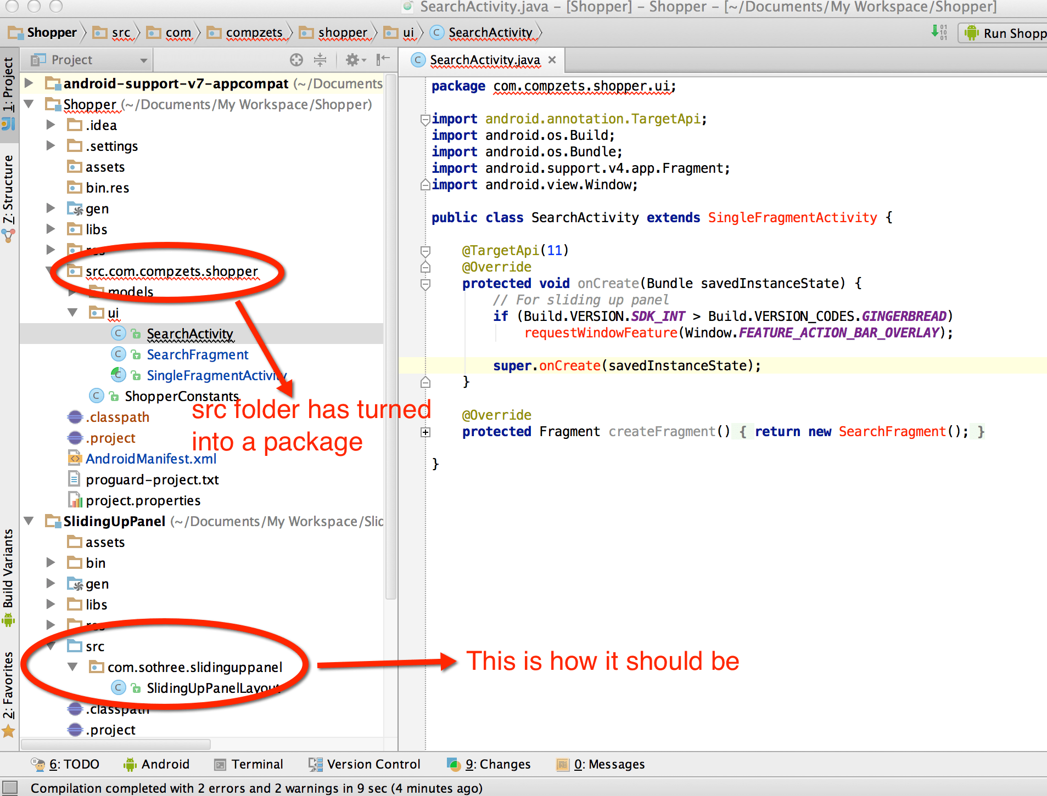The image size is (1047, 796).
Task: Click the compzets breadcrumb
Action: [245, 32]
